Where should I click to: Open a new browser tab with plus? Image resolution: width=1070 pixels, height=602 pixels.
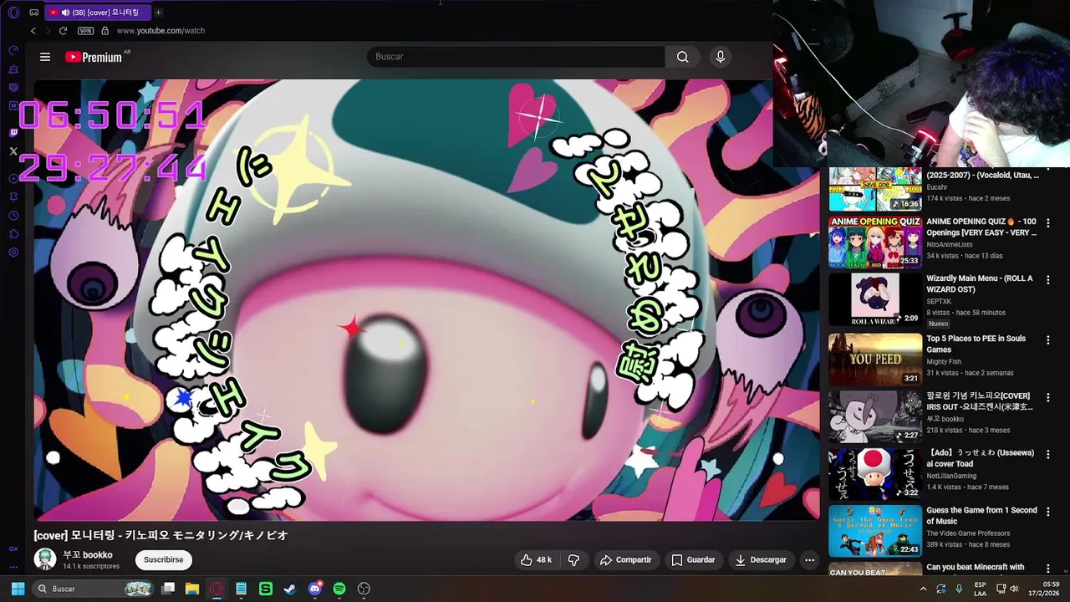(x=158, y=13)
